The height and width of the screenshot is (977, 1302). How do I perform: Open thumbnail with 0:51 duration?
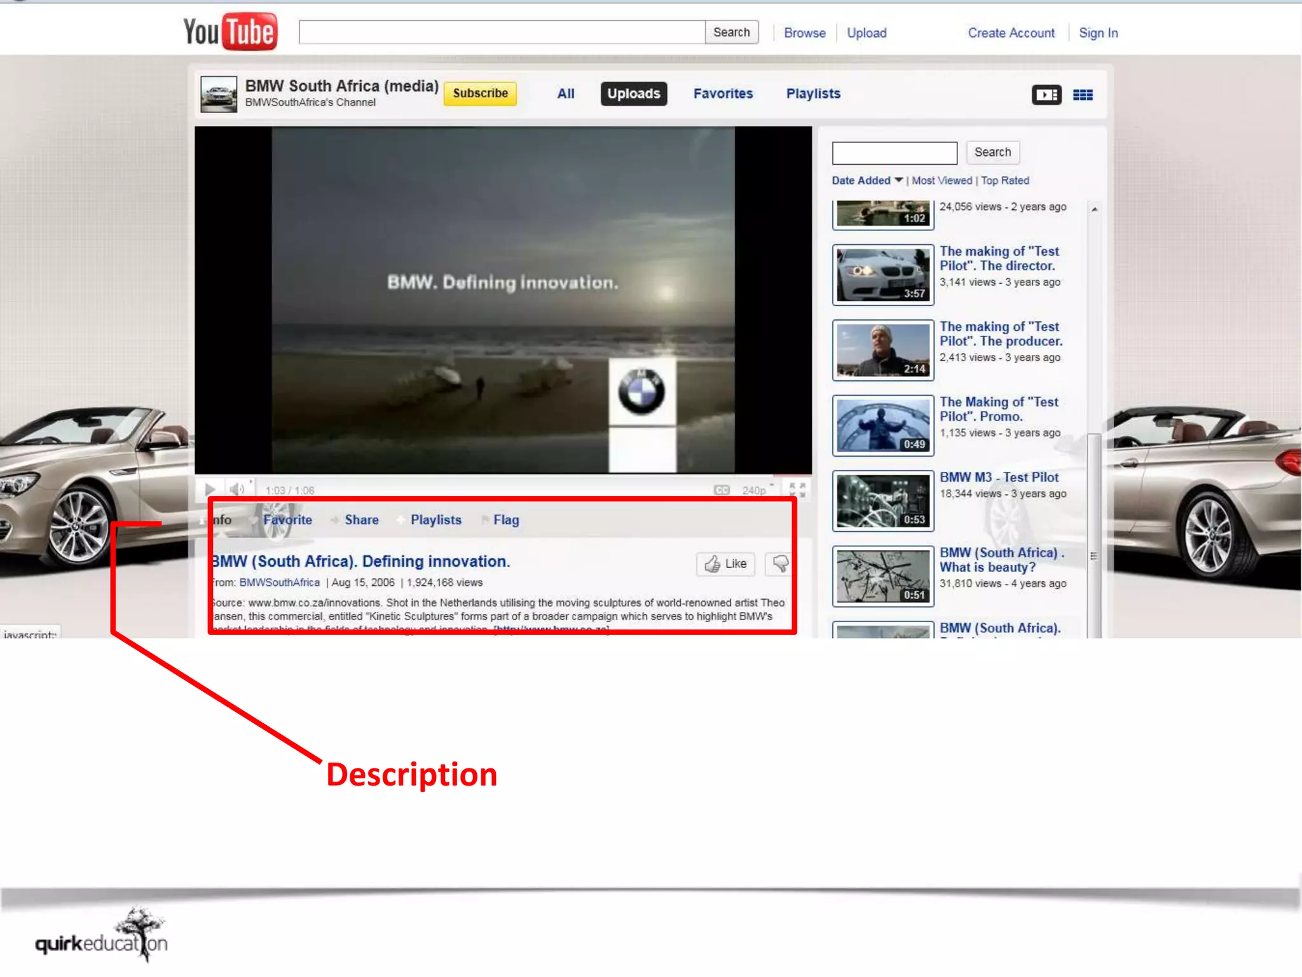pos(883,576)
